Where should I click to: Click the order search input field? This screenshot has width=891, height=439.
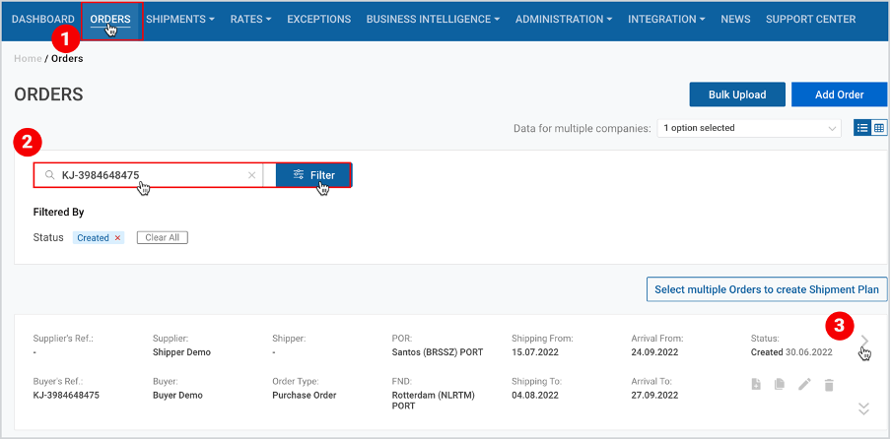[149, 175]
